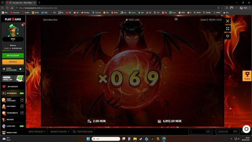Open the Wiki bookmark
The image size is (252, 142).
[5, 13]
